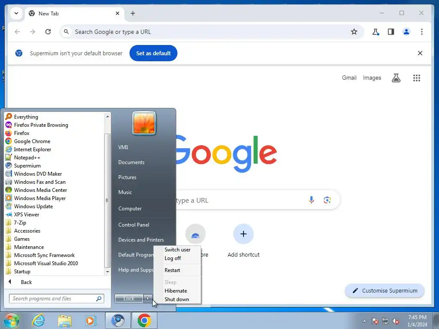The image size is (439, 329).
Task: Start voice search with the microphone
Action: click(x=311, y=200)
